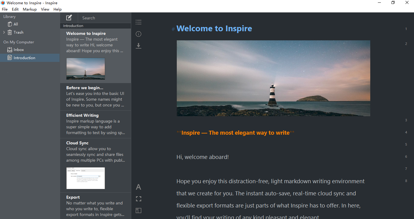414x219 pixels.
Task: Open the Cloud Sync sheet
Action: coord(95,165)
